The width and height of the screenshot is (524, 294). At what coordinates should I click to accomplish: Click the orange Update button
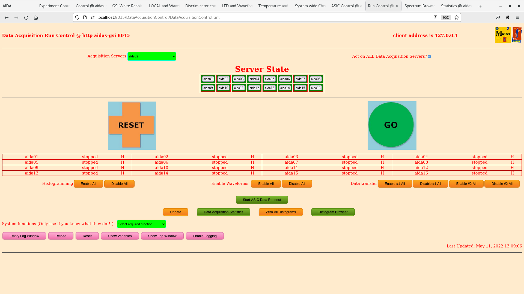(175, 212)
